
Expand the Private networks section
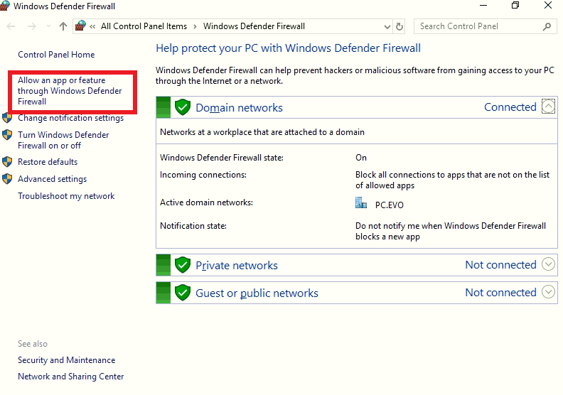click(547, 265)
